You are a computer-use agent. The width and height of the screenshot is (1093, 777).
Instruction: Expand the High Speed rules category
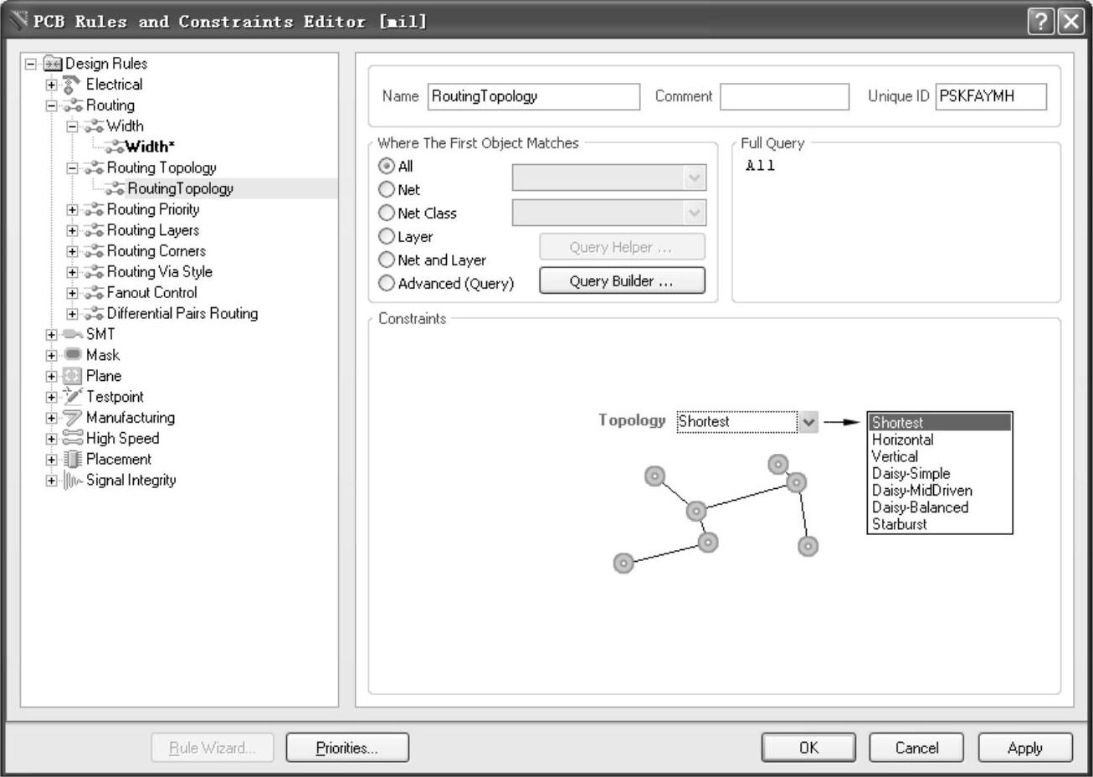52,439
